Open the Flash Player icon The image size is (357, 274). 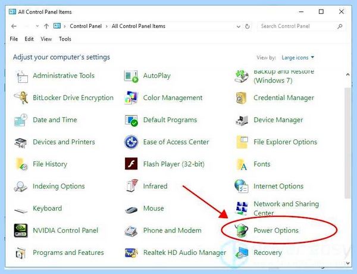(131, 164)
